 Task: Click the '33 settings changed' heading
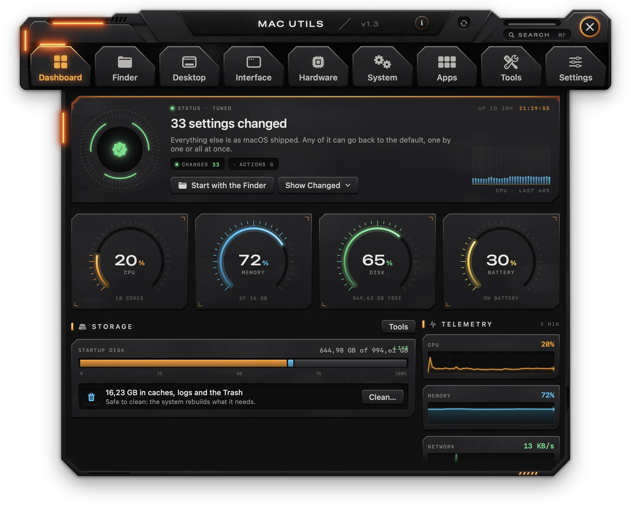[x=229, y=124]
